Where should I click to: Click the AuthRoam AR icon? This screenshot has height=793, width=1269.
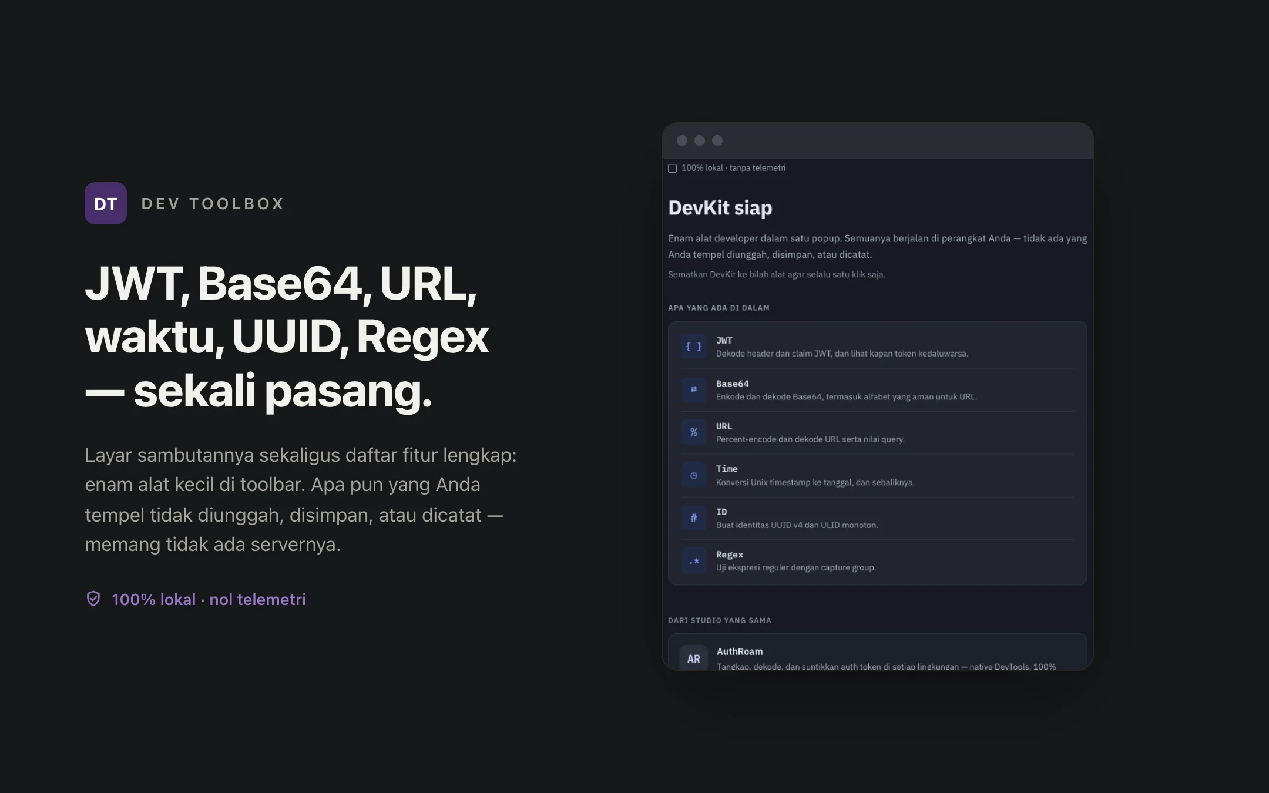pyautogui.click(x=694, y=658)
